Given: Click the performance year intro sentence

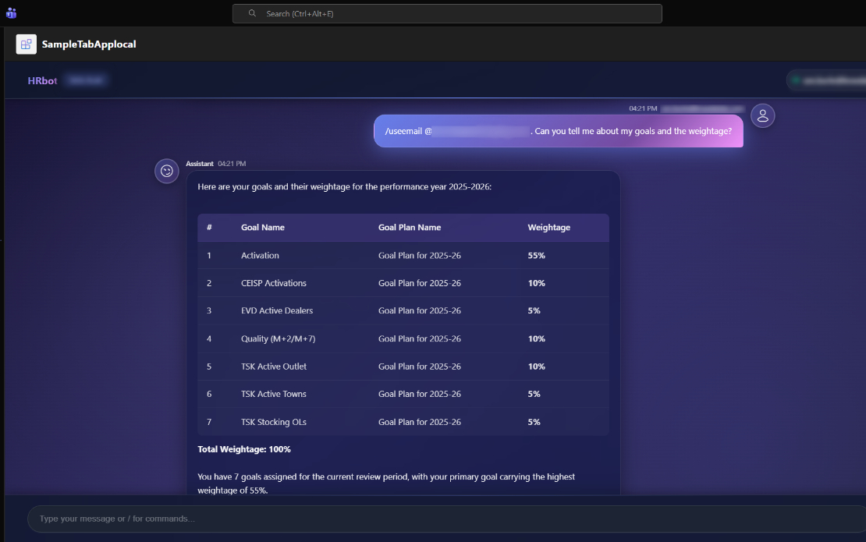Looking at the screenshot, I should coord(345,186).
